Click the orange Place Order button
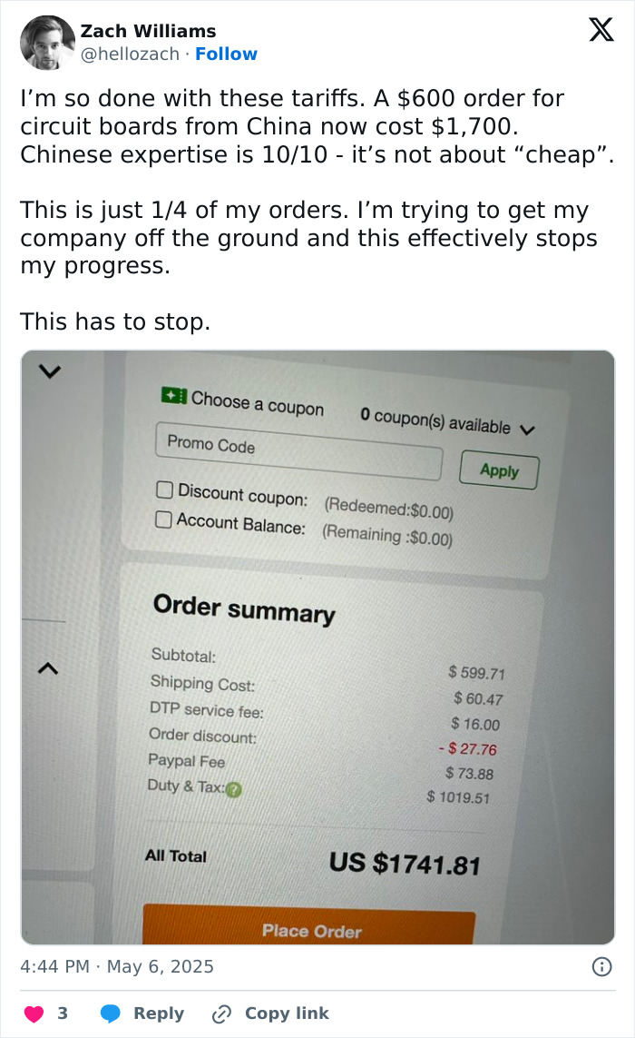Image resolution: width=635 pixels, height=1038 pixels. pyautogui.click(x=313, y=932)
